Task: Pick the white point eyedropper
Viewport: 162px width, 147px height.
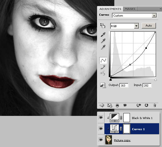Action: tap(103, 47)
